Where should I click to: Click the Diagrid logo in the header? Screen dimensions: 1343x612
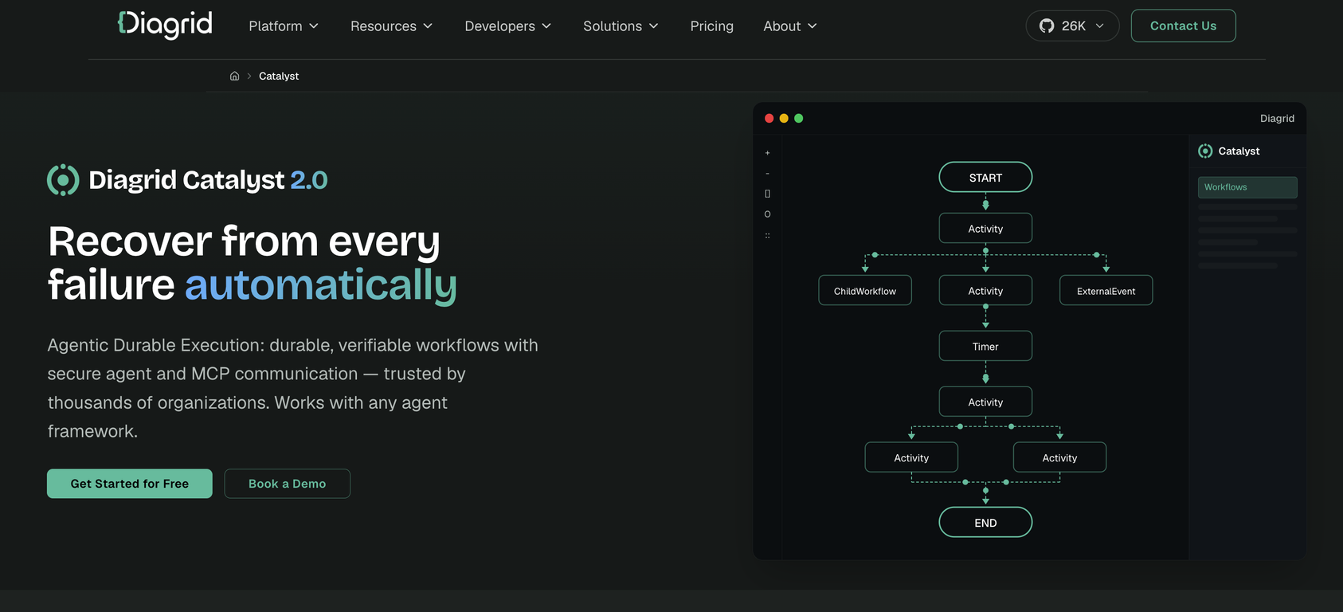pyautogui.click(x=165, y=25)
